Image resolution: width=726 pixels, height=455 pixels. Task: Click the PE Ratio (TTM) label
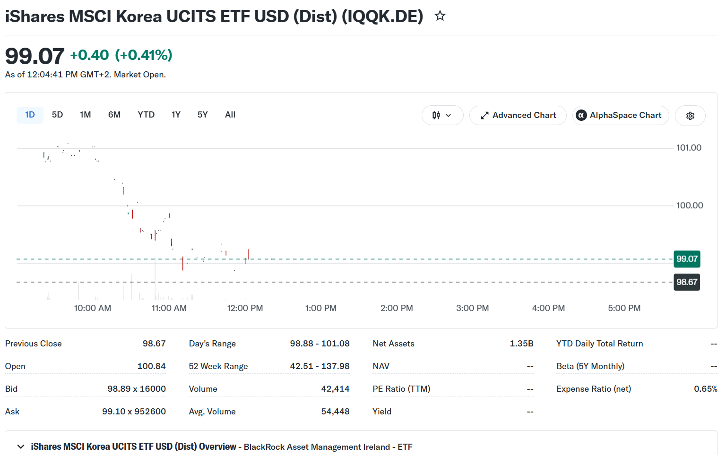[401, 389]
